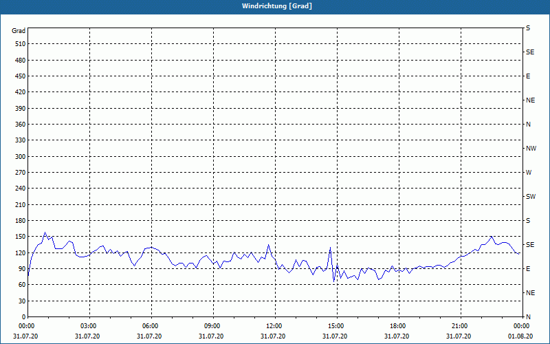550x344 pixels.
Task: Click the 00:00 label above 01.08.20
Action: tap(522, 326)
